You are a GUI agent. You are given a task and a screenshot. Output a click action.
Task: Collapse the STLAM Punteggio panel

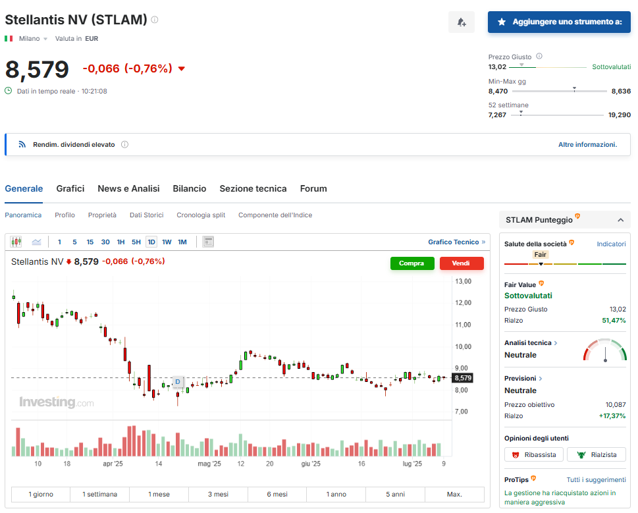click(x=620, y=220)
